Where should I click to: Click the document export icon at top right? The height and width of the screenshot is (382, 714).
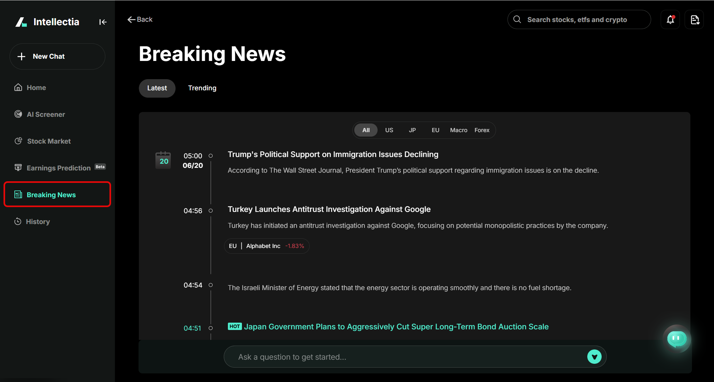coord(695,20)
